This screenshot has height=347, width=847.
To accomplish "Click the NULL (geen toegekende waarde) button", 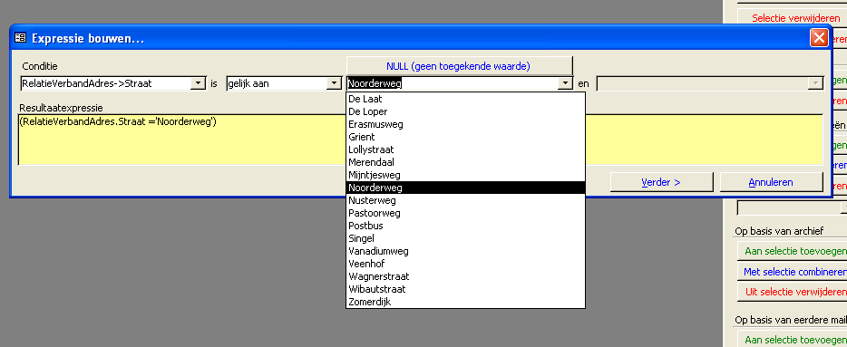I will (x=459, y=66).
